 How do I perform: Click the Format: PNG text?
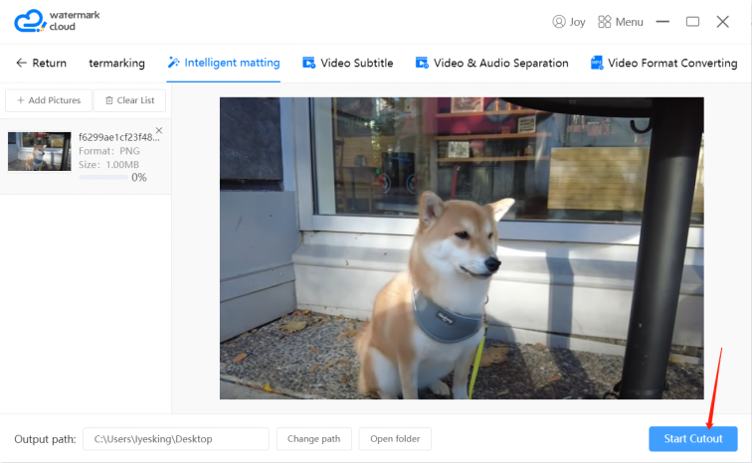[109, 151]
